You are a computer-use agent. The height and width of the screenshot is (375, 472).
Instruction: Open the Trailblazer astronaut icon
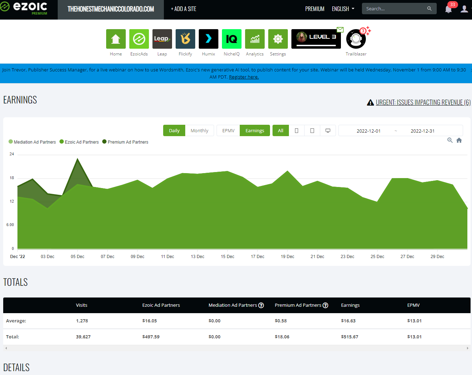click(x=356, y=39)
